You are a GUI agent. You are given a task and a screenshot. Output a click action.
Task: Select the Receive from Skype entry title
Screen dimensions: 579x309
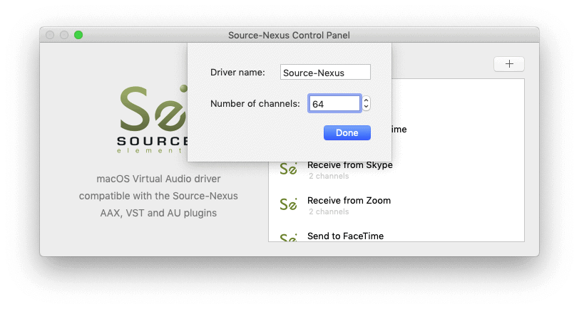[x=349, y=165]
